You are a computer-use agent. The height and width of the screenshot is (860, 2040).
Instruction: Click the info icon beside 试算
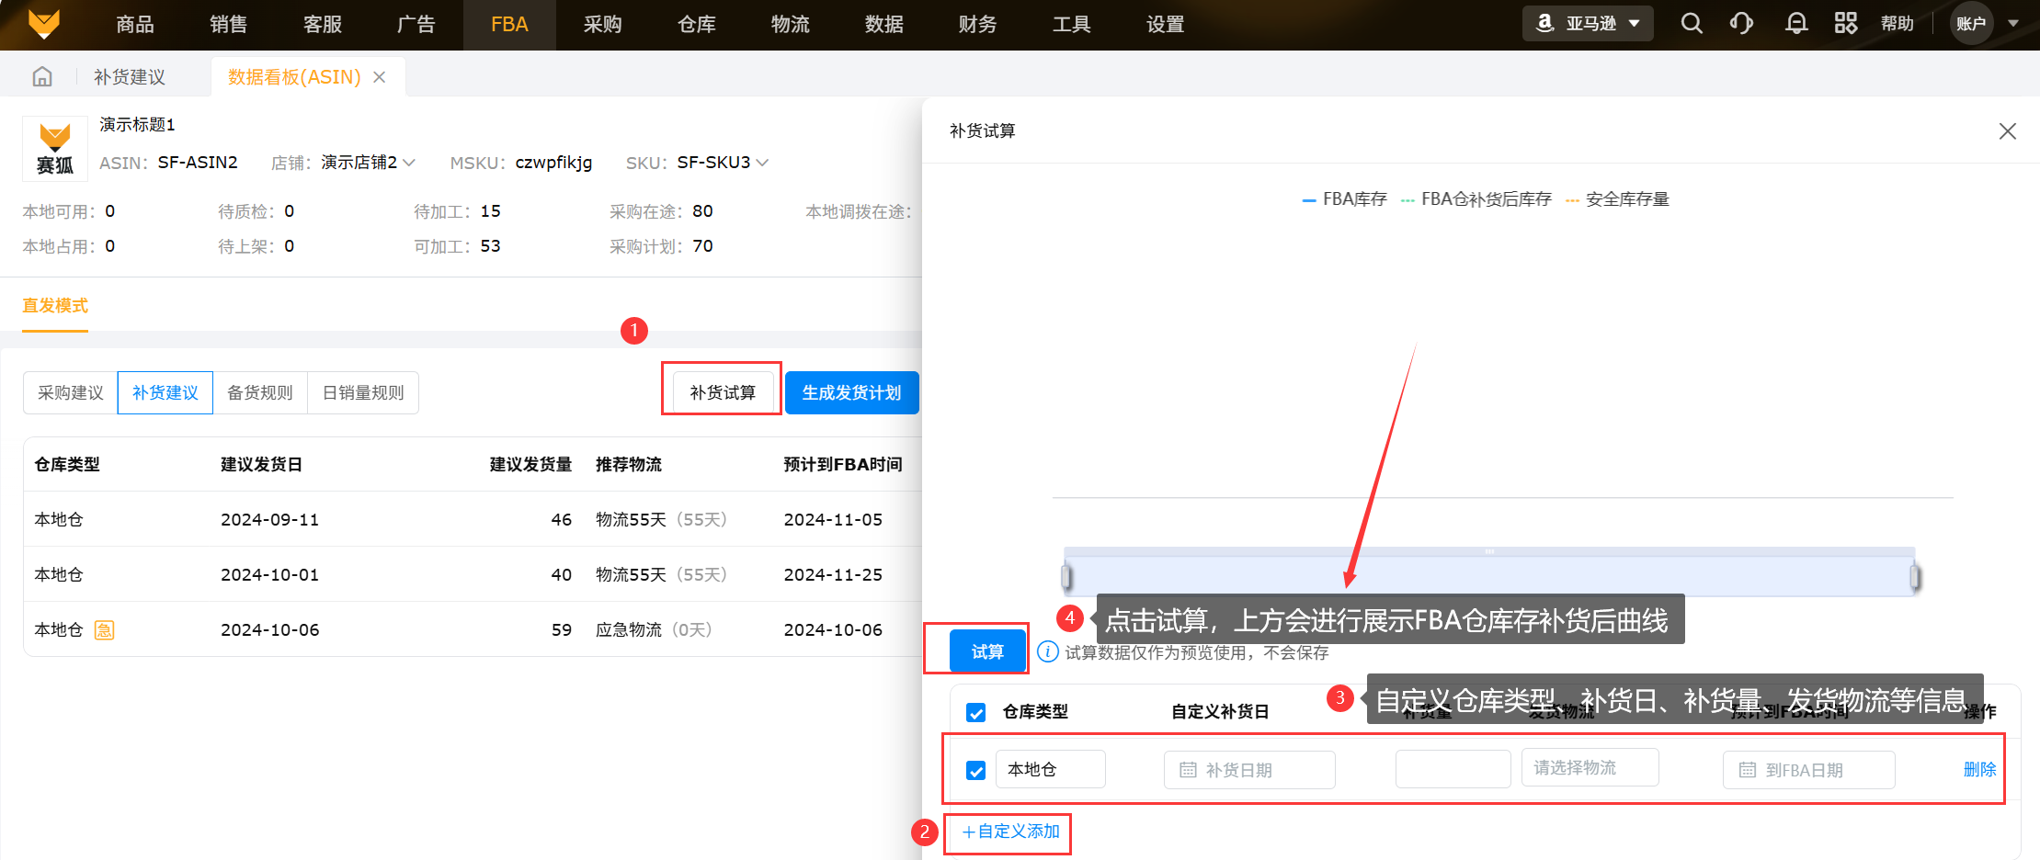1047,652
